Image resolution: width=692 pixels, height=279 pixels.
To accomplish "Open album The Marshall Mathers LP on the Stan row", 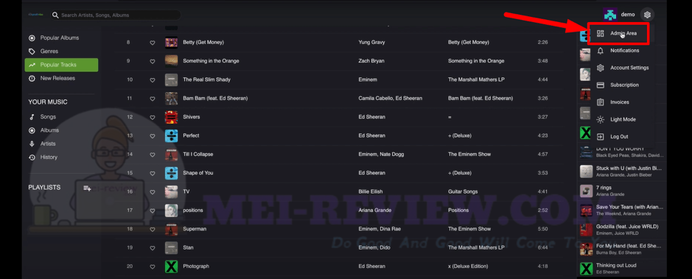I will [476, 247].
